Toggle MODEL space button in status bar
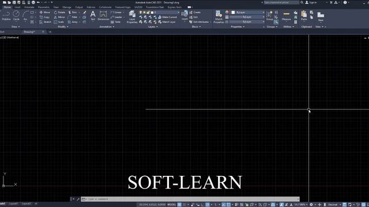Viewport: 369px width, 207px height. click(172, 205)
